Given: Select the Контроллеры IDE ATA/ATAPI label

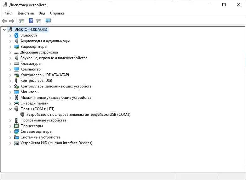Looking at the screenshot, I should (45, 75).
